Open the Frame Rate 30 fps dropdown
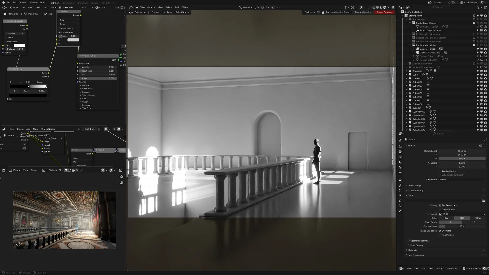 coord(461,180)
